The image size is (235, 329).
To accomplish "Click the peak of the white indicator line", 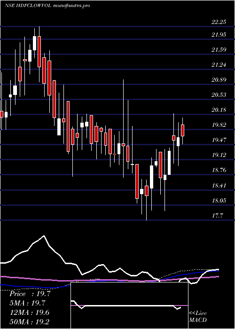I will coord(44,236).
